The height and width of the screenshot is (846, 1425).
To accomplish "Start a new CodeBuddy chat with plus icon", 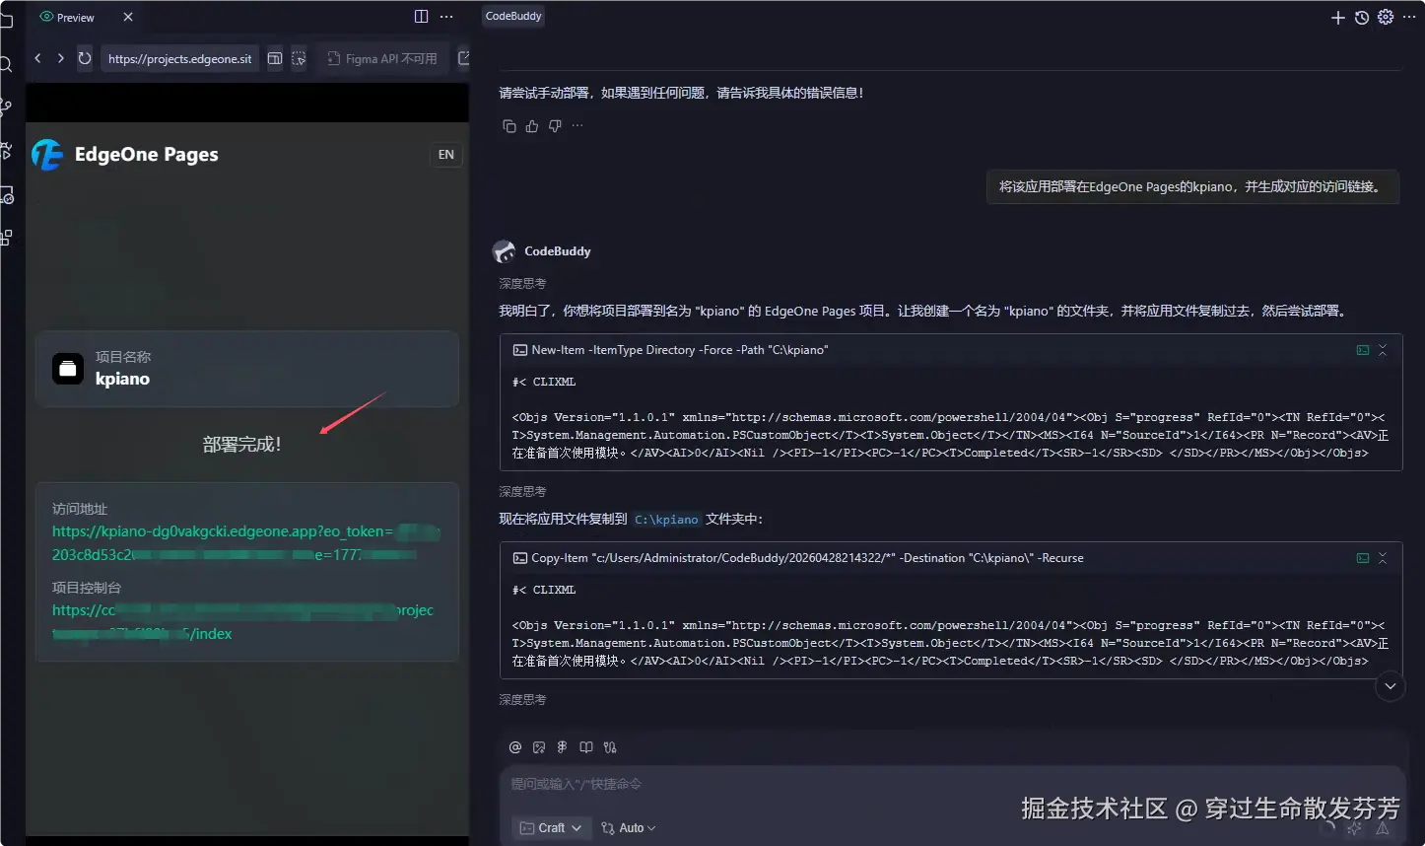I will pos(1337,18).
